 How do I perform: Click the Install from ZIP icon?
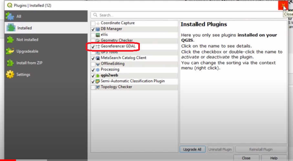[x=10, y=63]
